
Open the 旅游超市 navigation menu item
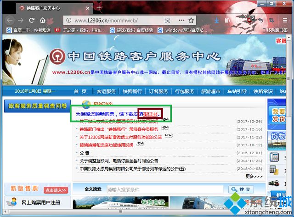210,91
